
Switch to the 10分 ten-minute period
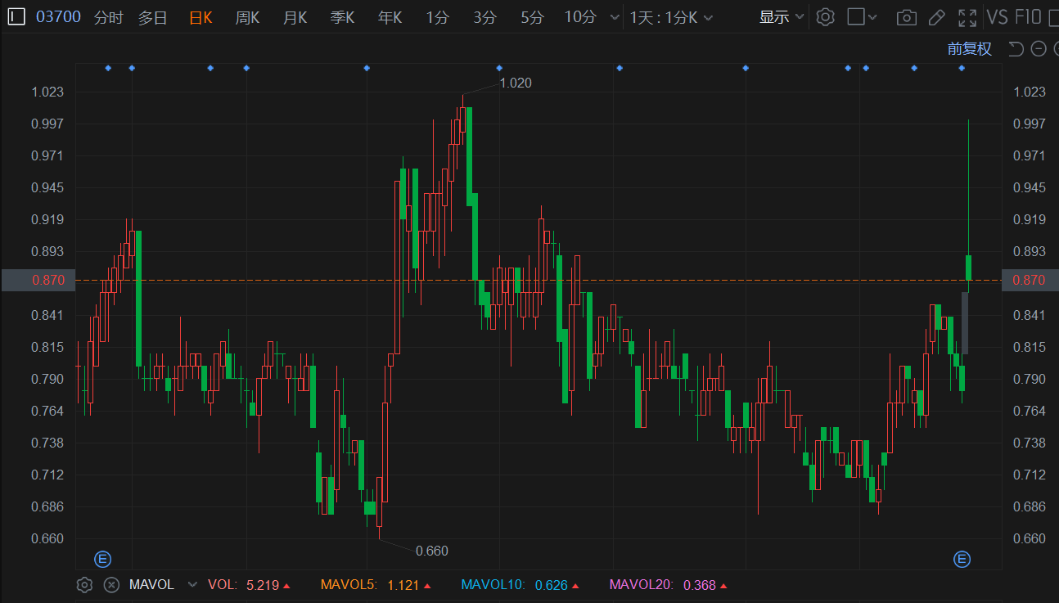(x=580, y=17)
